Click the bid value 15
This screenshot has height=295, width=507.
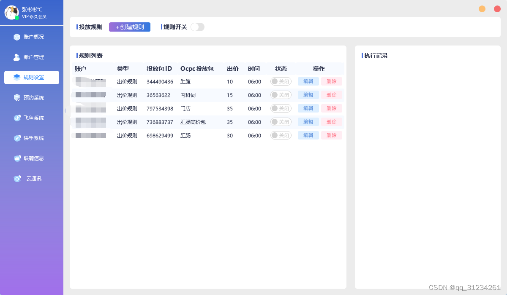pos(230,95)
